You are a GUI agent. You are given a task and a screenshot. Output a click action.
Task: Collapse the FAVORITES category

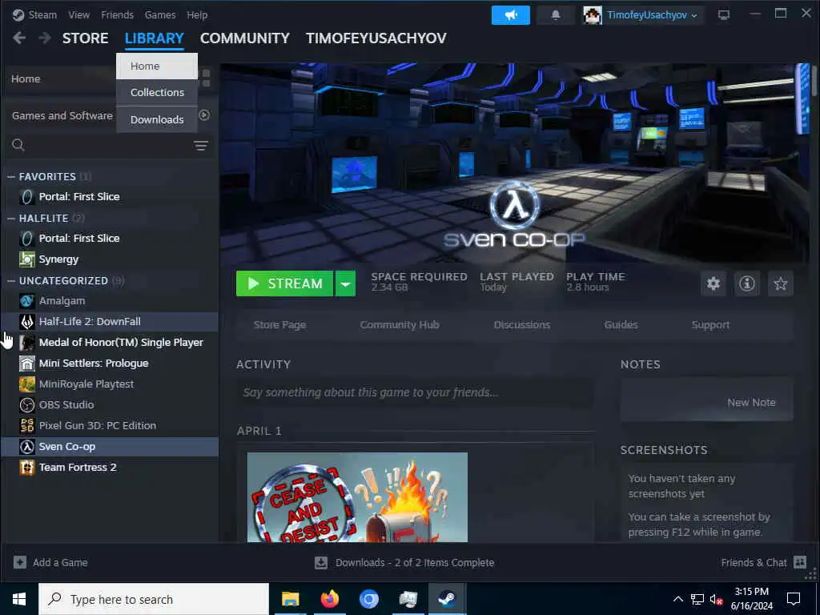pyautogui.click(x=11, y=177)
